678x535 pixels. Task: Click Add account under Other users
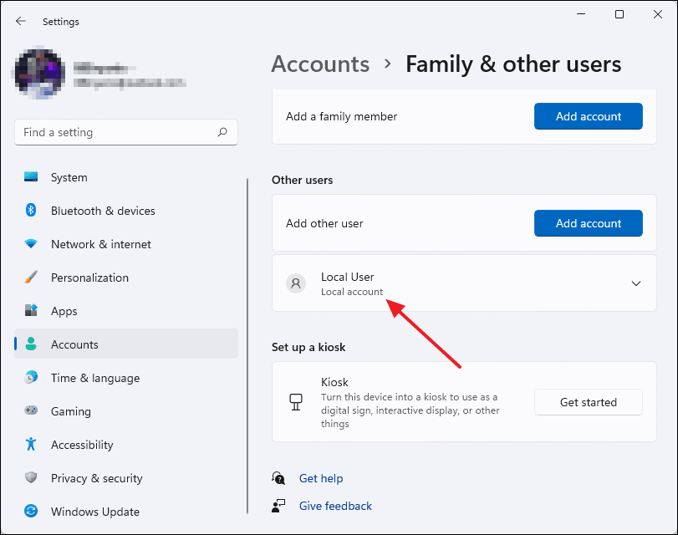588,223
